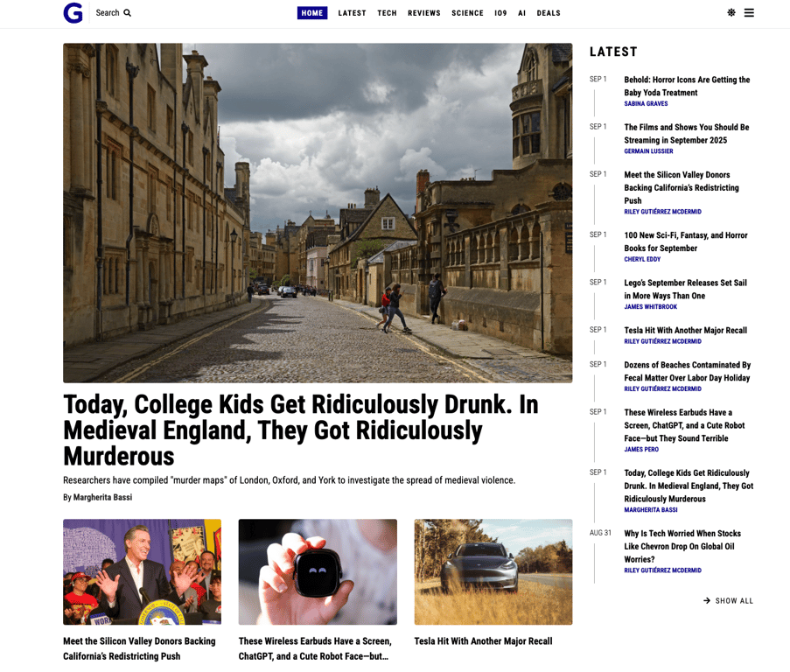
Task: Switch to the LATEST tab
Action: coord(352,13)
